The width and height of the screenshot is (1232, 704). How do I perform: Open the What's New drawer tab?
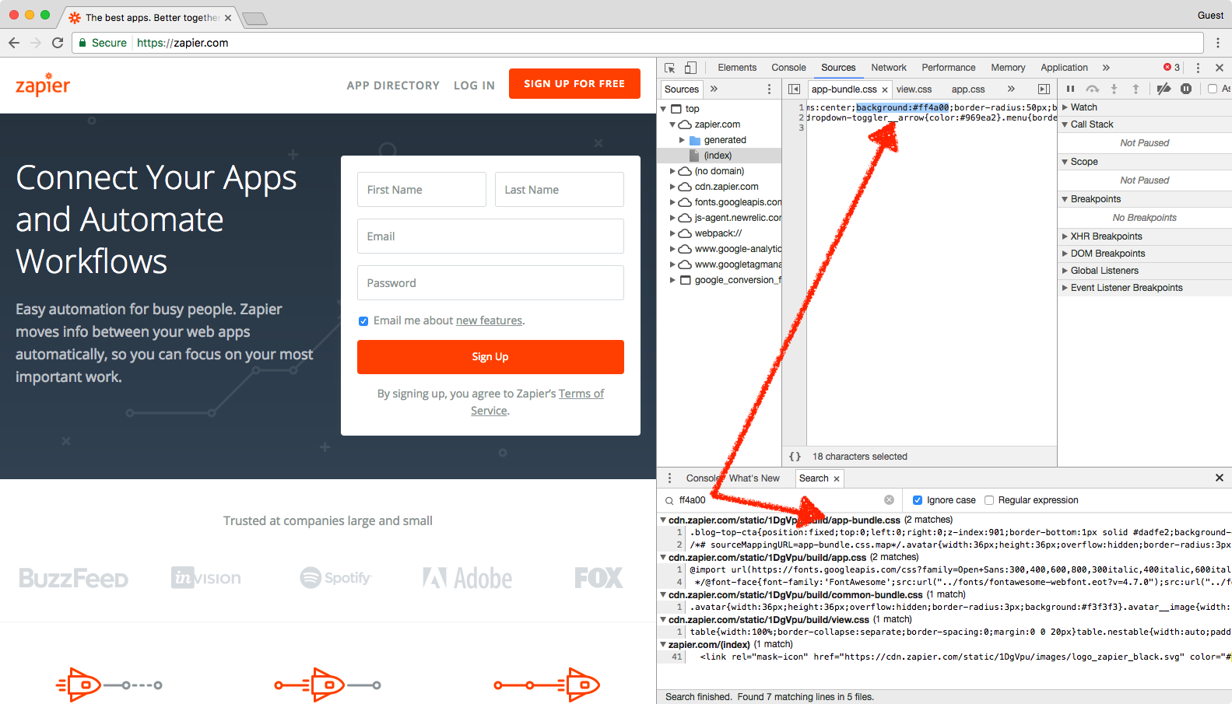(x=754, y=478)
